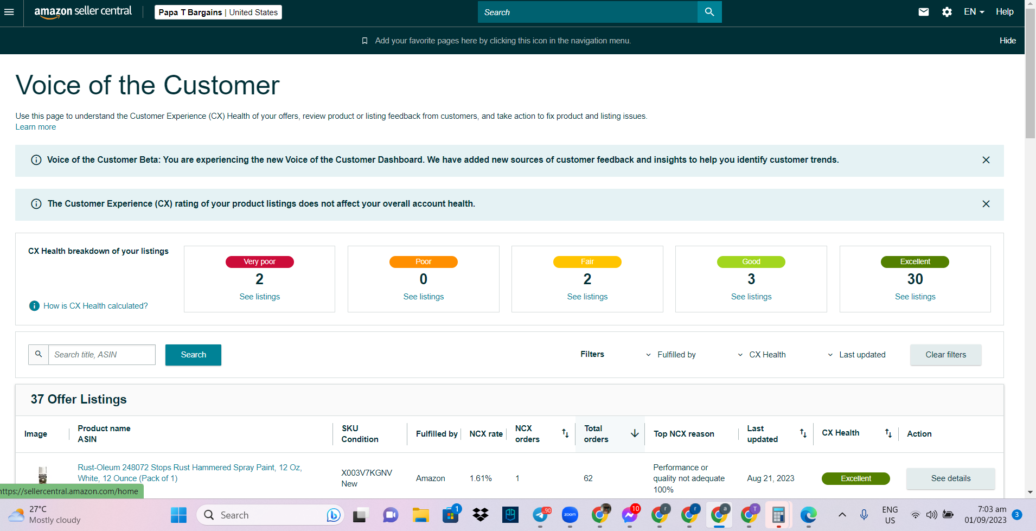Open See details for Rust-Oleum listing
1036x531 pixels.
[951, 478]
